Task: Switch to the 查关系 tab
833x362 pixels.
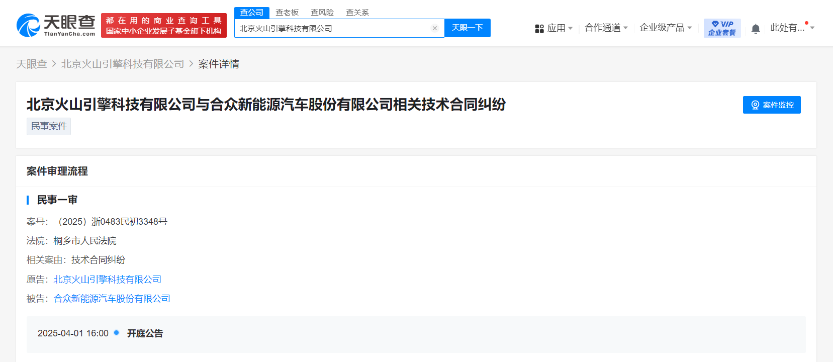Action: 357,13
